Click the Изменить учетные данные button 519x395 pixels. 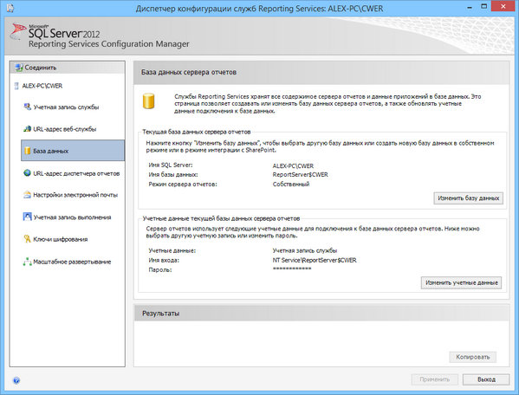click(x=462, y=283)
